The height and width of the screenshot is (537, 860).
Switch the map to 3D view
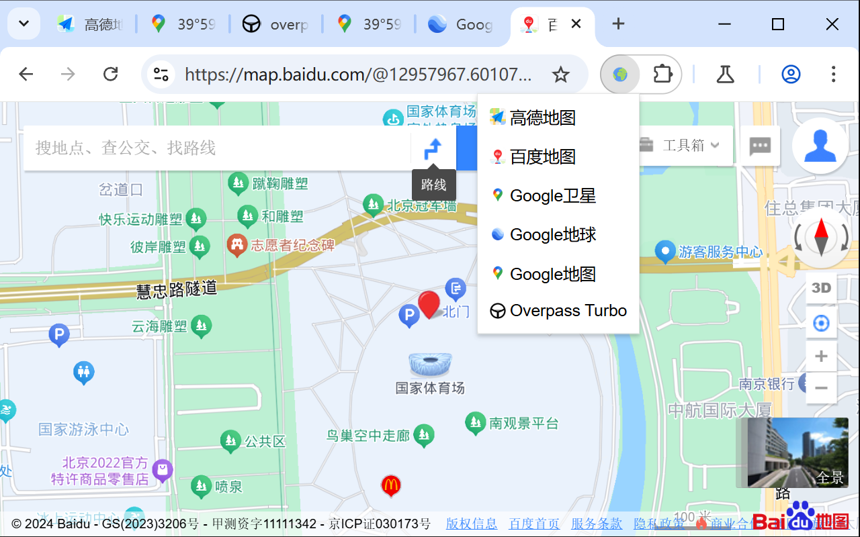click(821, 287)
